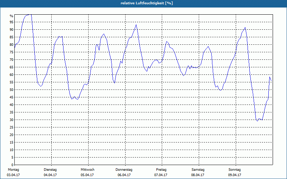The height and width of the screenshot is (179, 287).
Task: Click the date label 07.04.17
Action: pos(161,175)
